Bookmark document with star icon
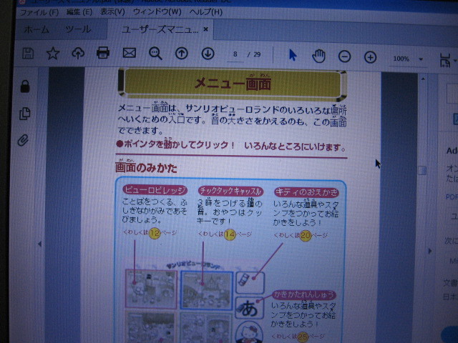 click(53, 54)
